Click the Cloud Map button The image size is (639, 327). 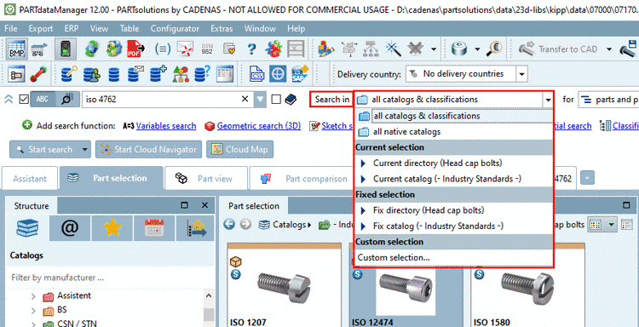240,150
